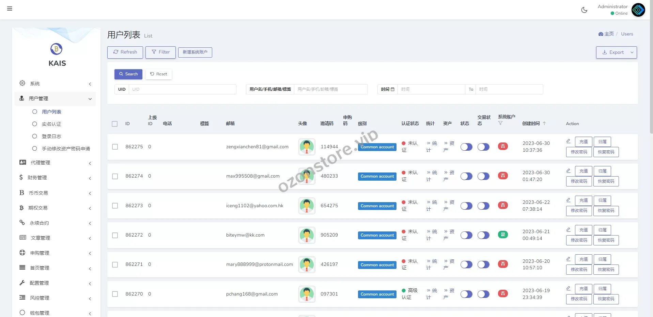Image resolution: width=653 pixels, height=317 pixels.
Task: Click the KAIS bitcoin logo
Action: click(57, 49)
